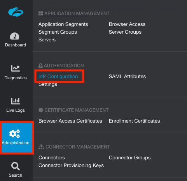Click the Connector Management network icon
Image resolution: width=187 pixels, height=181 pixels.
[x=41, y=147]
